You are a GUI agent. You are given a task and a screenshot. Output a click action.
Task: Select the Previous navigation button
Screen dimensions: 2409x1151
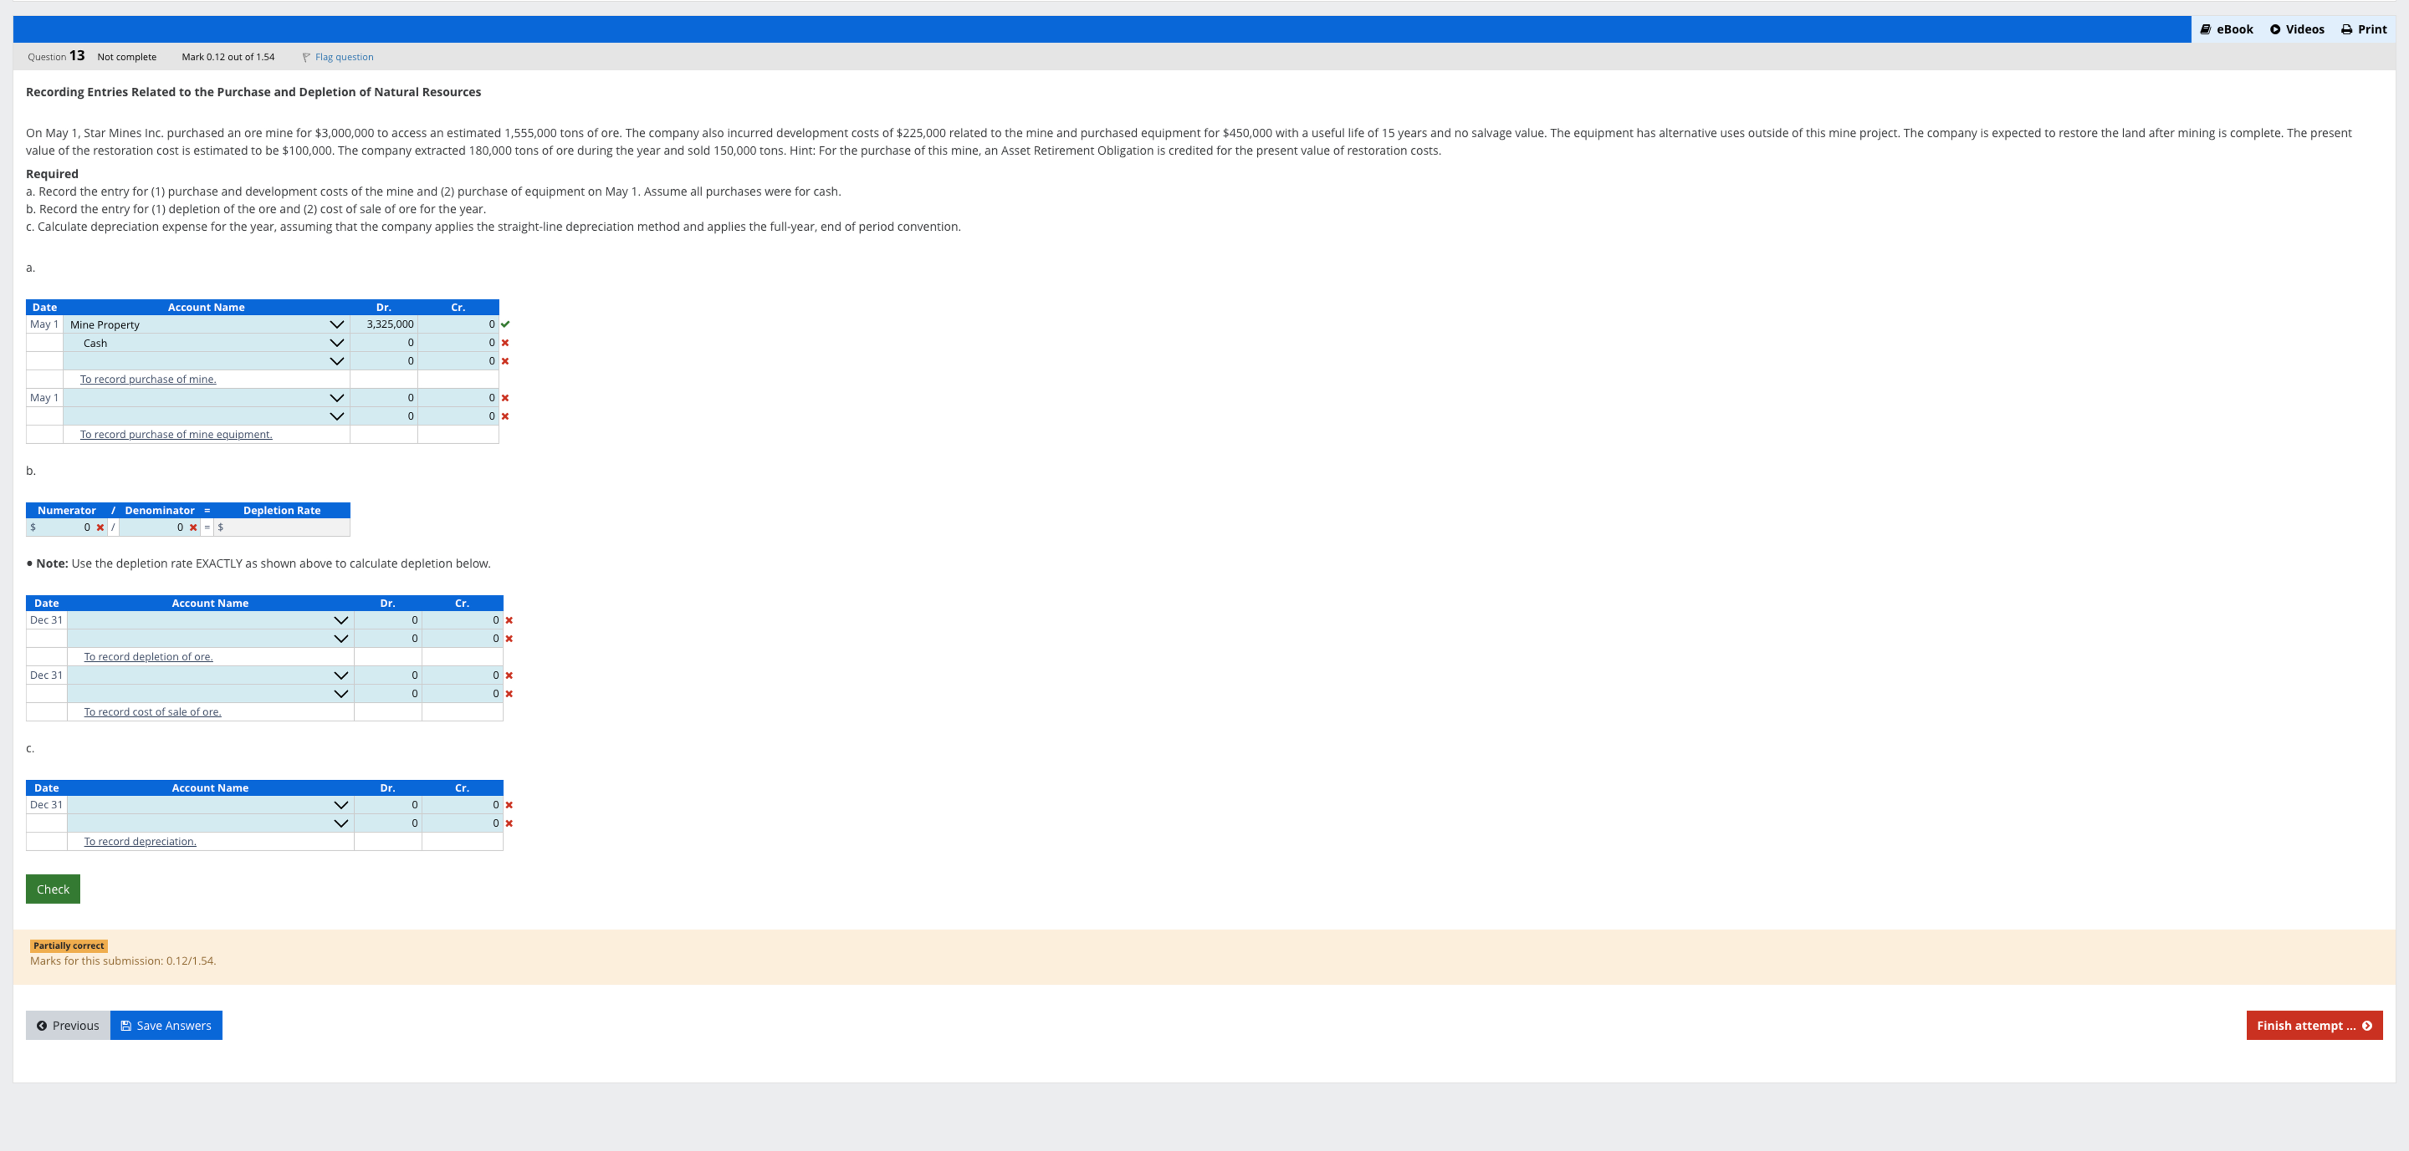pos(67,1025)
